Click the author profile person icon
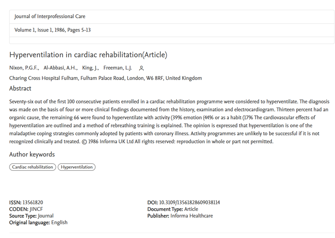 [x=141, y=68]
